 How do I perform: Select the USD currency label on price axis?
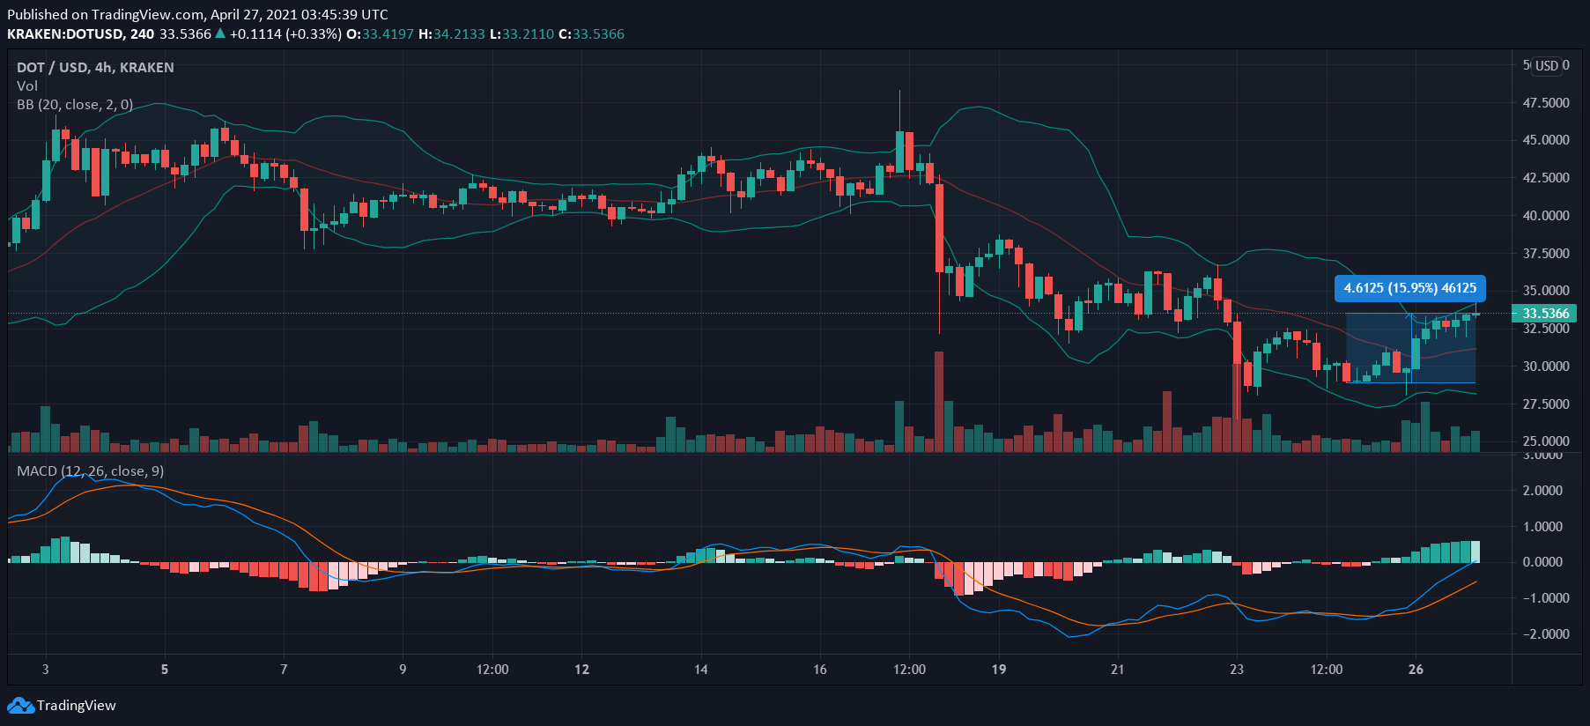click(x=1547, y=65)
